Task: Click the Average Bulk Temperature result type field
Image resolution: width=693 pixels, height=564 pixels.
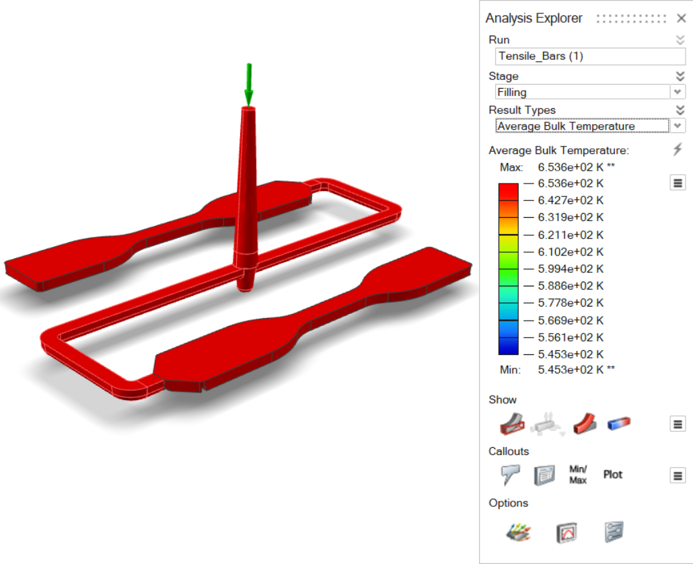Action: (582, 126)
